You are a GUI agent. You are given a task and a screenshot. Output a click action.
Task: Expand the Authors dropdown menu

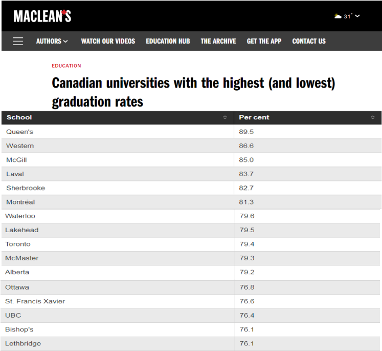[52, 42]
